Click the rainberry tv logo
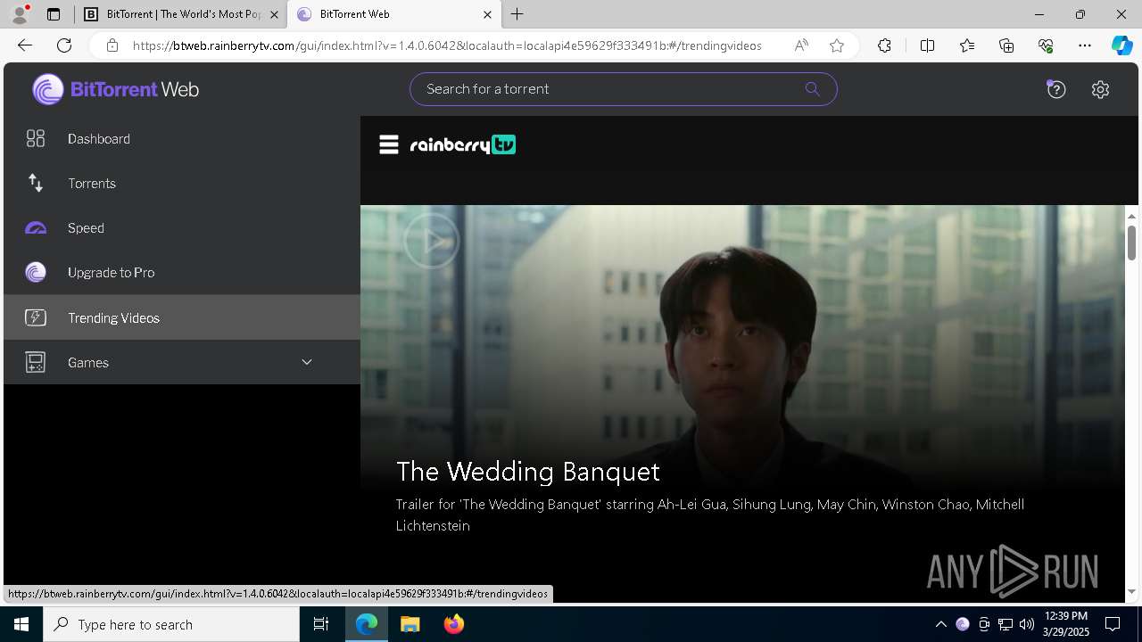The image size is (1142, 642). [463, 144]
